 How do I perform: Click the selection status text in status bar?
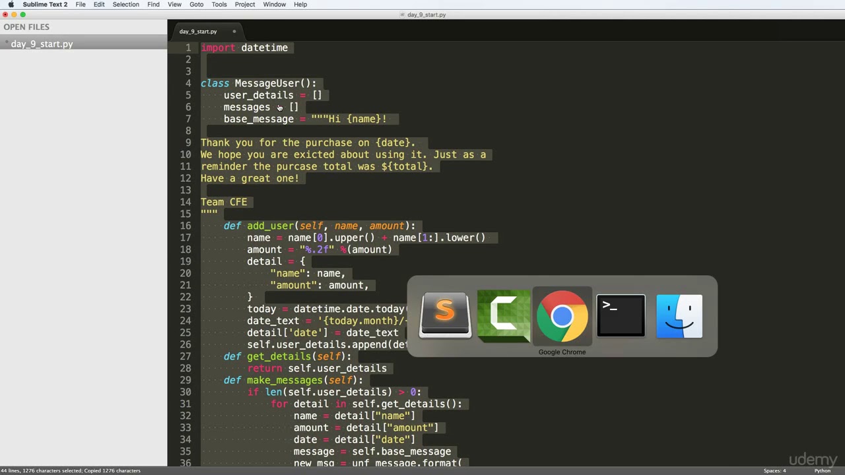pos(70,470)
